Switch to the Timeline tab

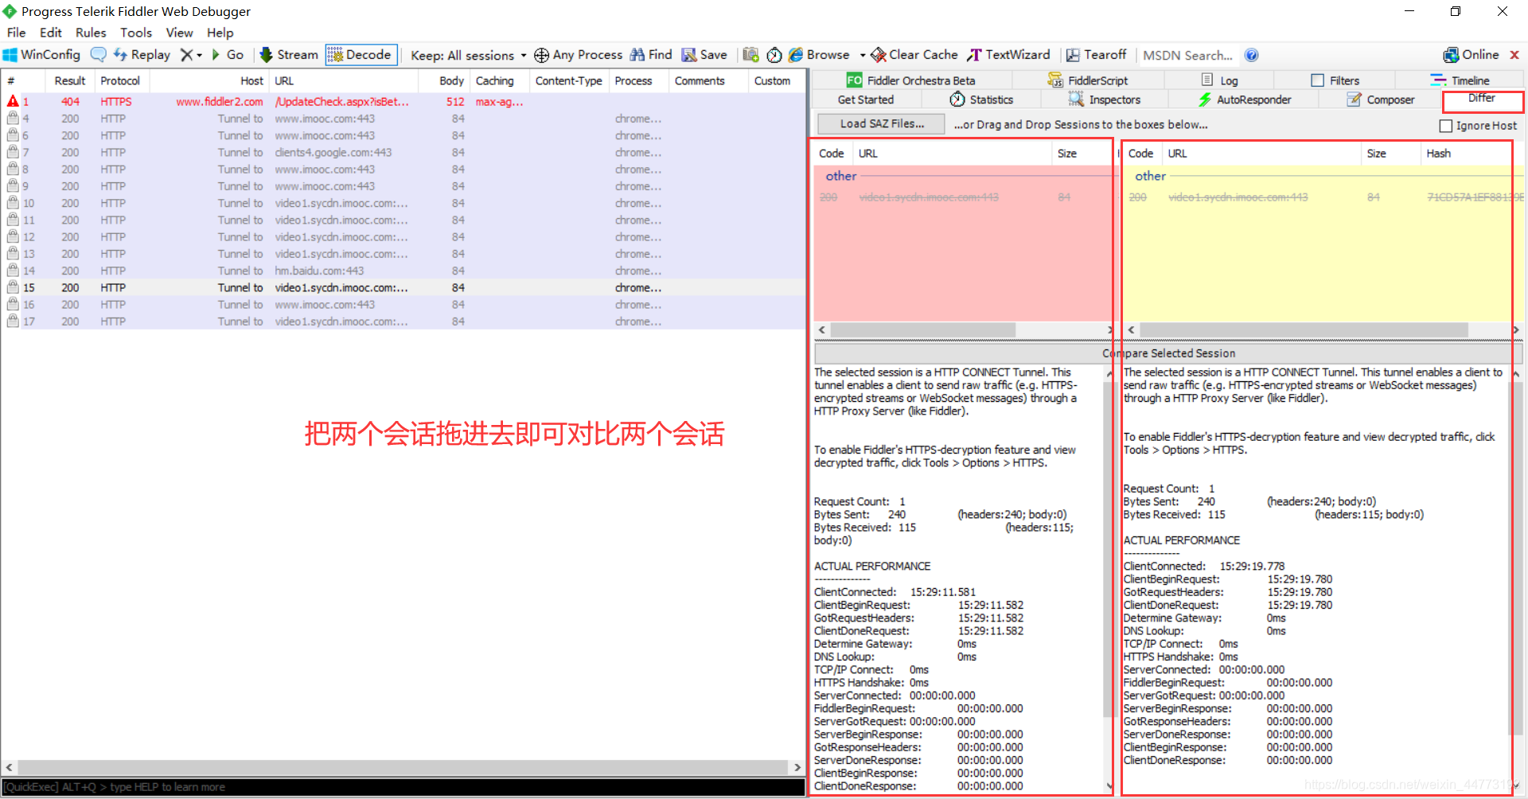1460,80
